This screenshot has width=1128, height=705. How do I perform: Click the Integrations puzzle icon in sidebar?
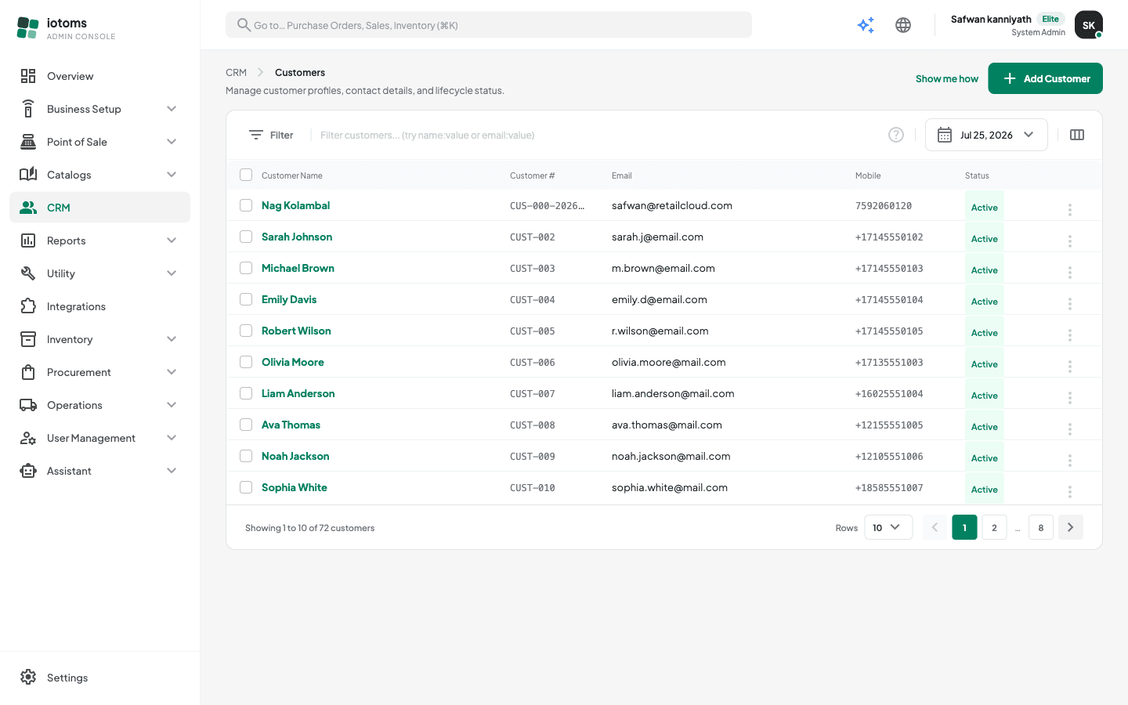pyautogui.click(x=28, y=306)
